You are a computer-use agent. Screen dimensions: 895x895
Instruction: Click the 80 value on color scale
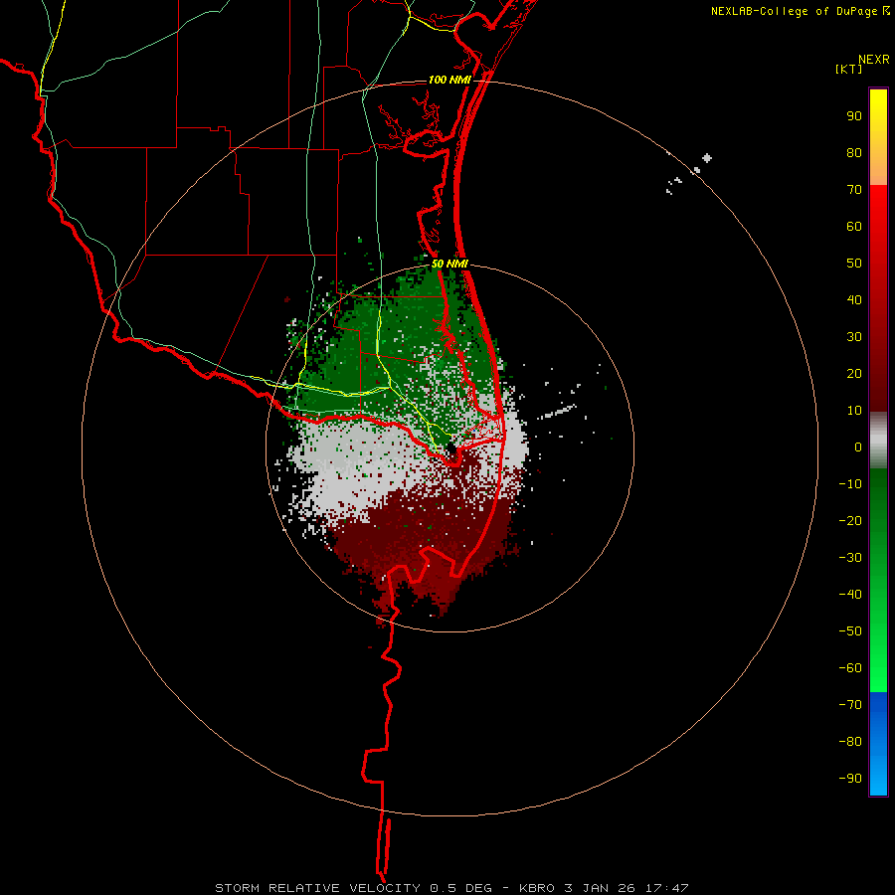(854, 153)
